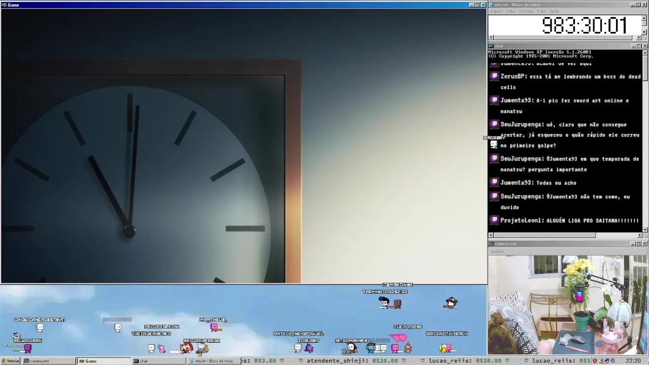Click lucao_reiis R$30.00 donation ticker

click(465, 361)
